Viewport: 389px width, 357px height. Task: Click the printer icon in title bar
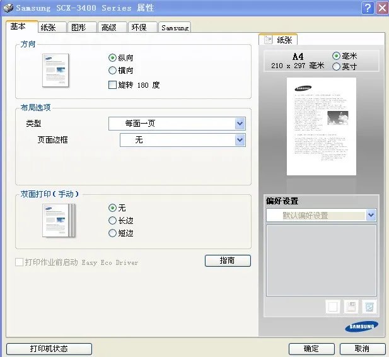point(8,8)
